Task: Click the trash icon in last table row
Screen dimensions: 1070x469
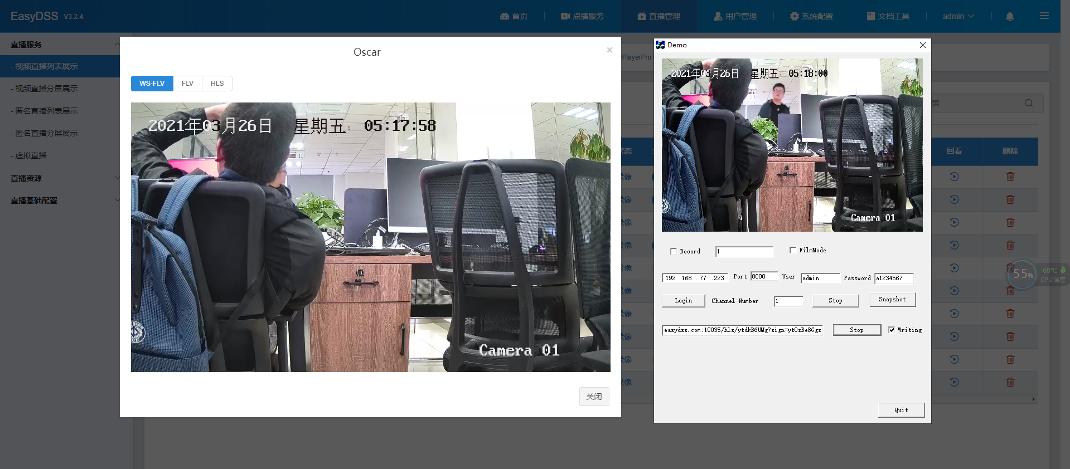Action: [x=1010, y=382]
